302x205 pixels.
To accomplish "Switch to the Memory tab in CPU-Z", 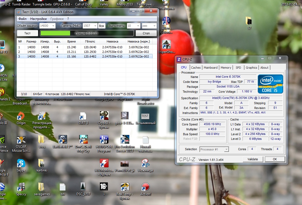I will 226,68.
